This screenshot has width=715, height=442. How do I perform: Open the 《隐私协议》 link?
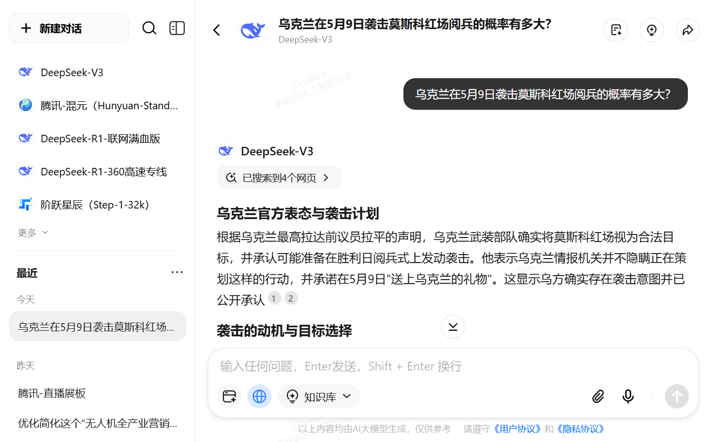[x=581, y=429]
